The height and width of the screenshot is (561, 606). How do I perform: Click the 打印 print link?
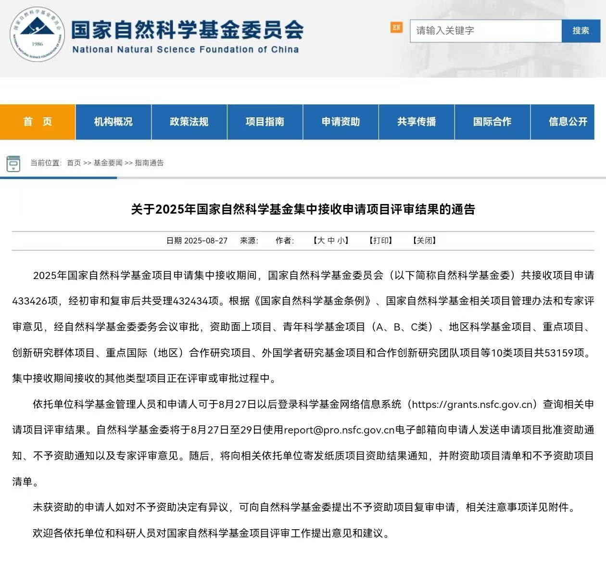click(x=380, y=241)
